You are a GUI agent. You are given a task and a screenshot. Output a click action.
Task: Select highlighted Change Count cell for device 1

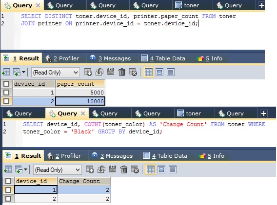click(84, 190)
